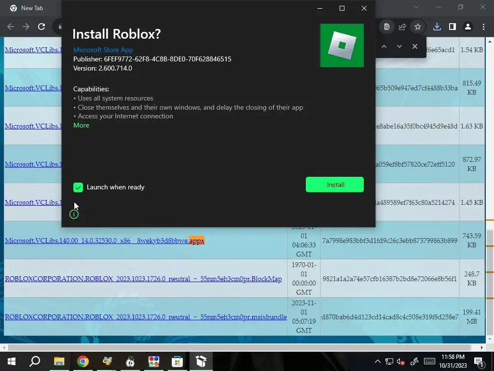Uncheck the Launch when ready checkbox

coord(78,187)
